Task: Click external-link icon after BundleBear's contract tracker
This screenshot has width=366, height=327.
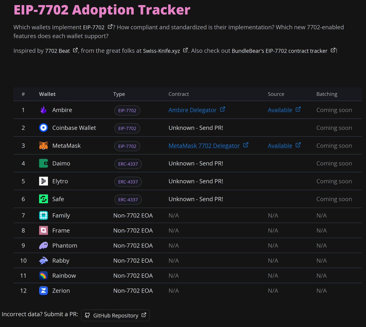Action: pos(333,50)
